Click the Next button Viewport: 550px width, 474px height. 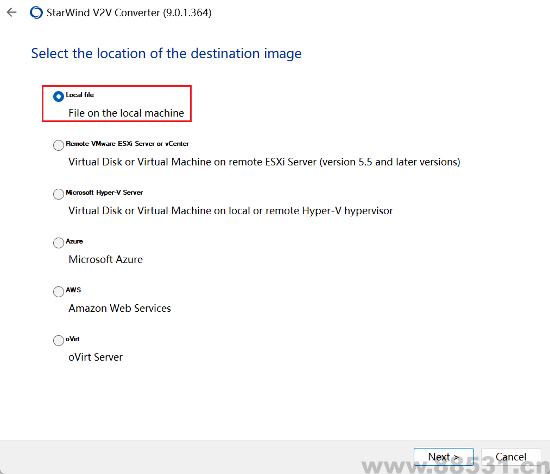click(443, 457)
